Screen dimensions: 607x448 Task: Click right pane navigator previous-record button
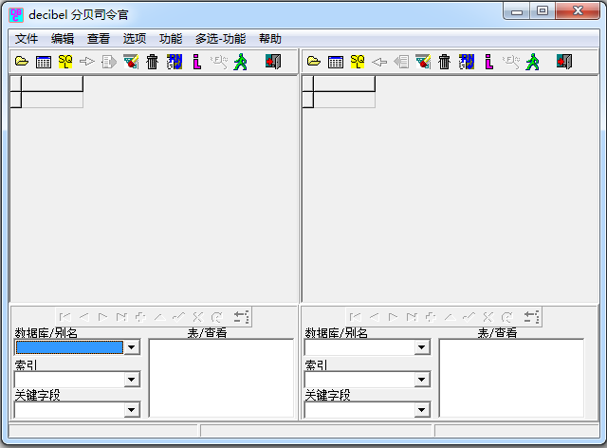(x=374, y=317)
